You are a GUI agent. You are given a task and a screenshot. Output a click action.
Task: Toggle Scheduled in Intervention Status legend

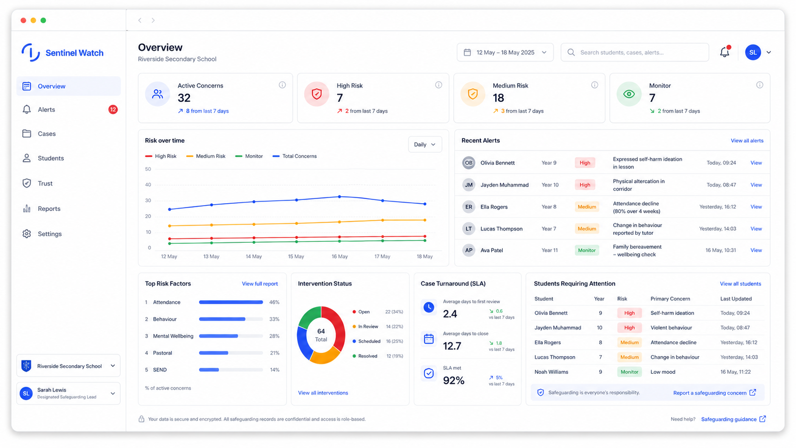[x=378, y=341]
